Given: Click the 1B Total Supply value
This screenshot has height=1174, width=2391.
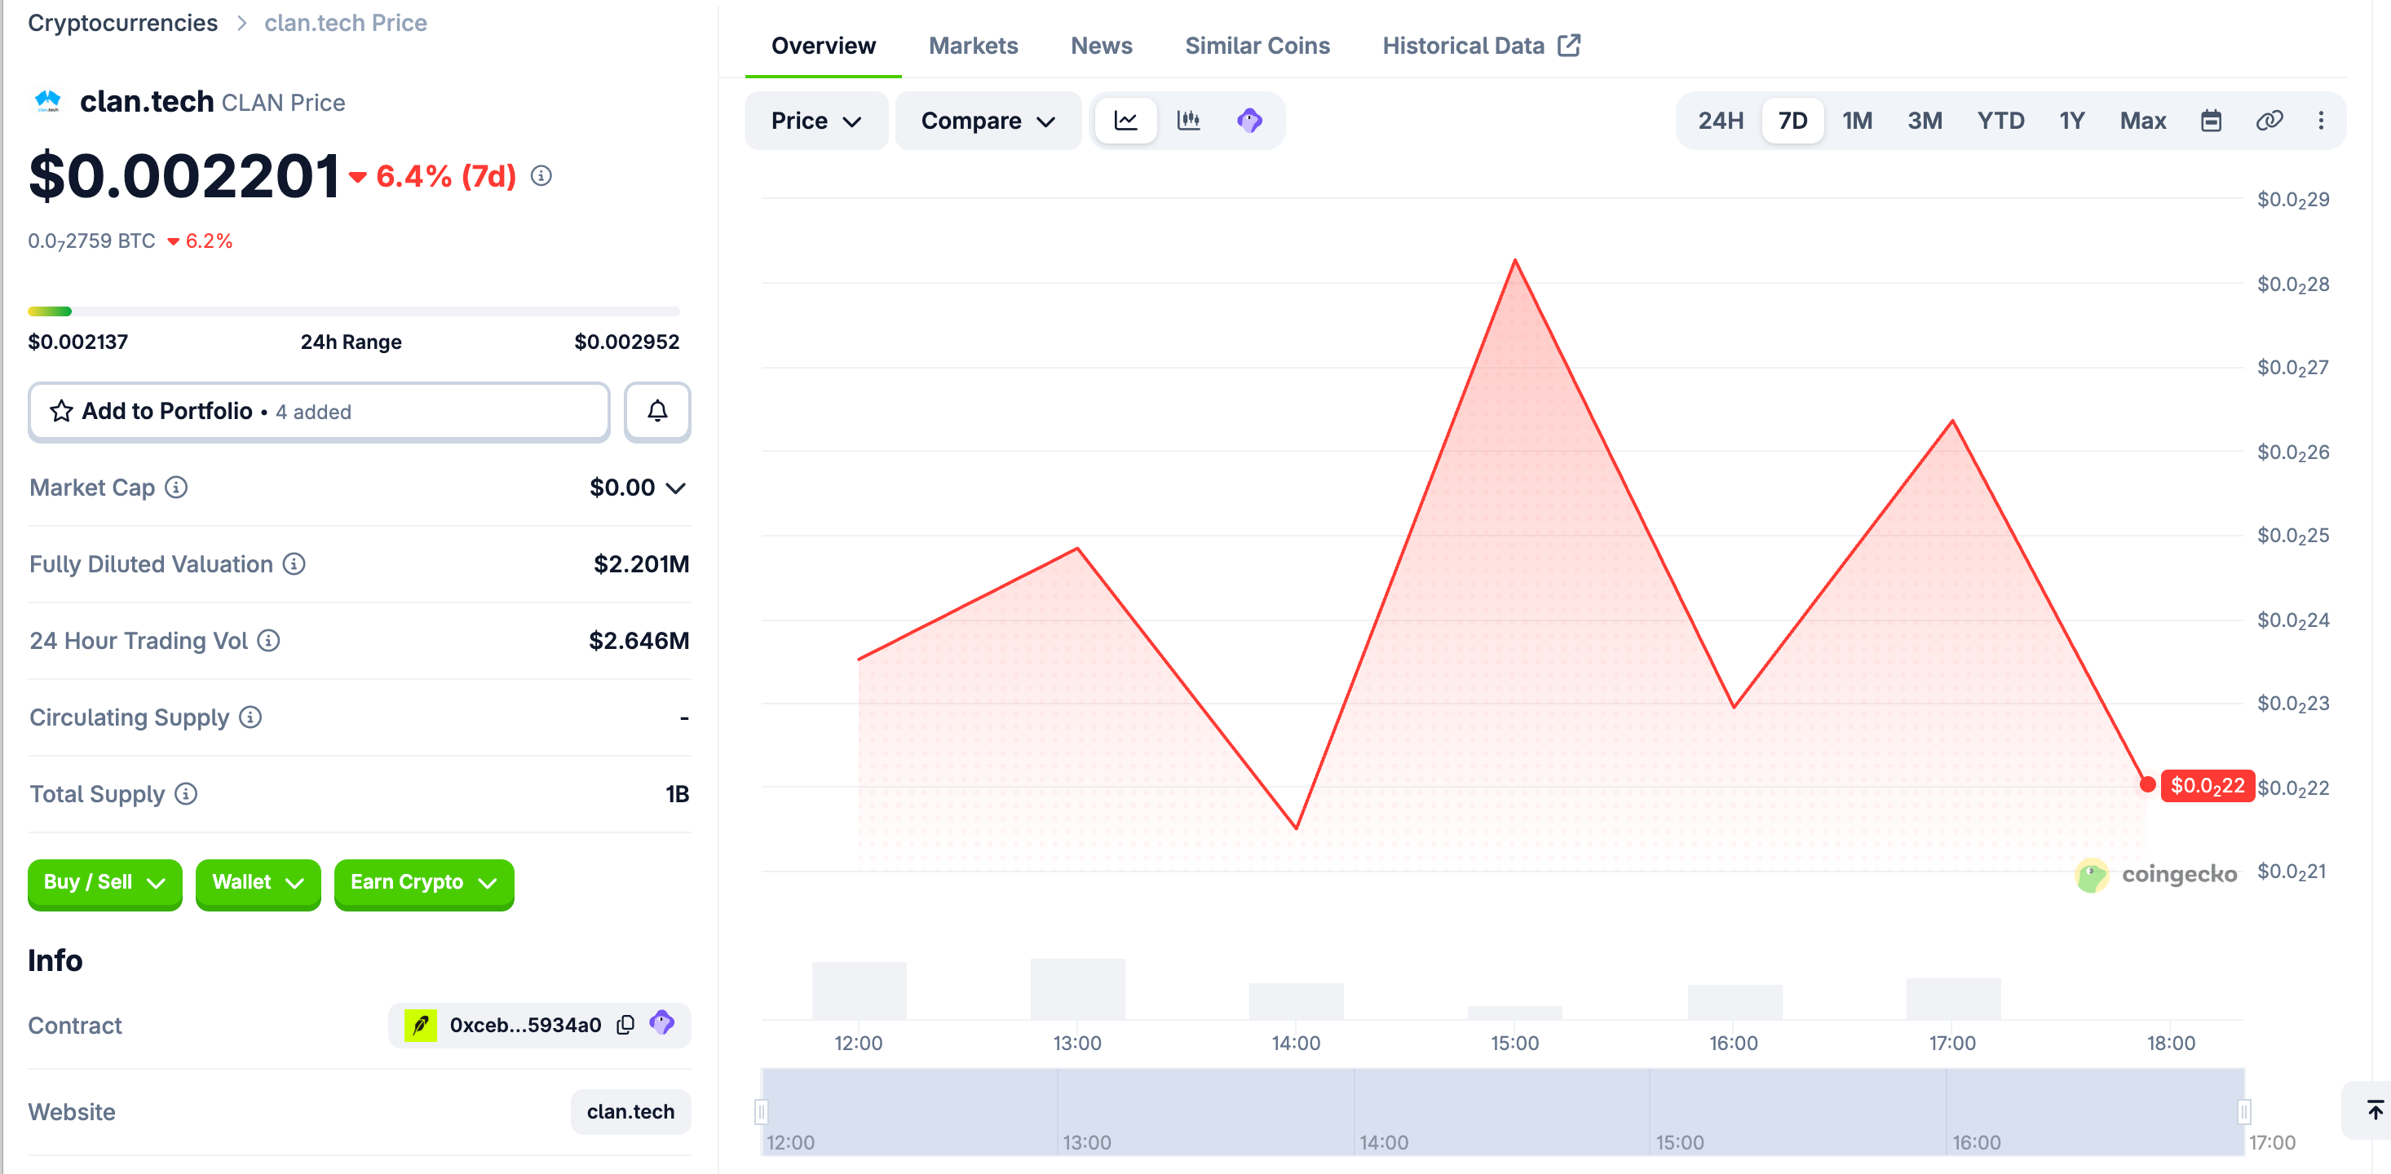Looking at the screenshot, I should 677,793.
